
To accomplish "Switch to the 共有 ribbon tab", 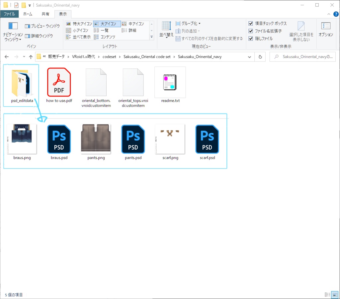I will pyautogui.click(x=45, y=14).
